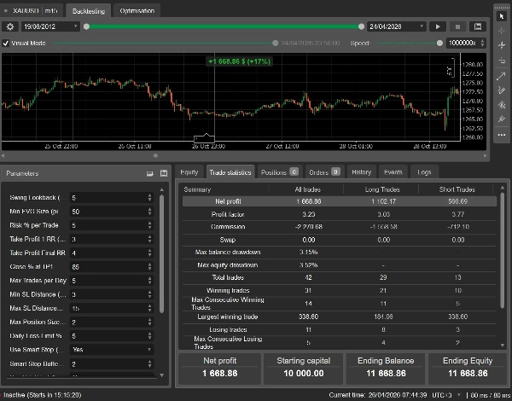Adjust Max Position Size stepper

tap(149, 323)
